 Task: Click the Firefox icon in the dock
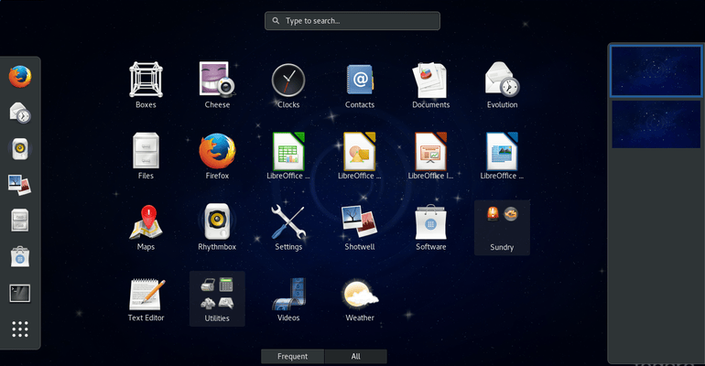point(20,76)
